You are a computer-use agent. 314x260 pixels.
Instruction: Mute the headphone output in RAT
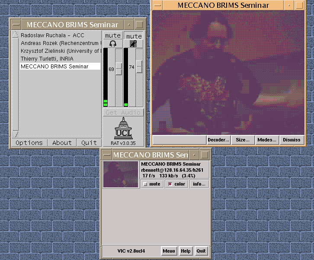[x=113, y=35]
